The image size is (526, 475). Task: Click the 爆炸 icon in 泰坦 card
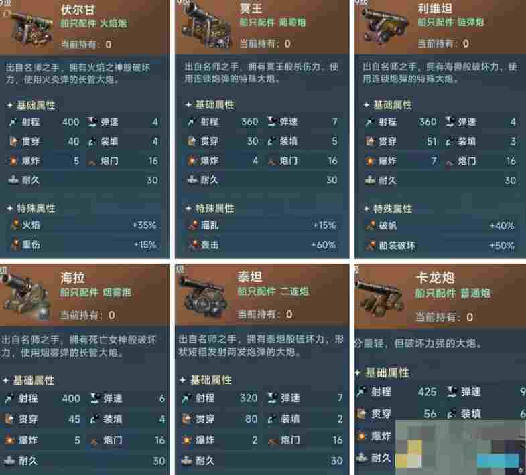click(x=186, y=439)
